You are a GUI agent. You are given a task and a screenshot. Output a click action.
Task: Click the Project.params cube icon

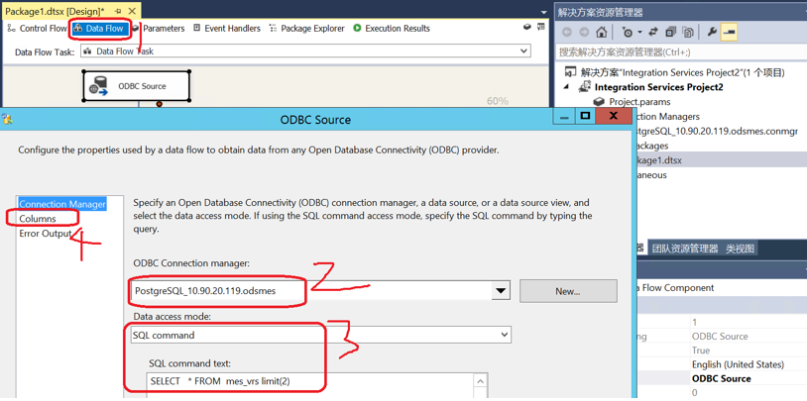click(599, 102)
